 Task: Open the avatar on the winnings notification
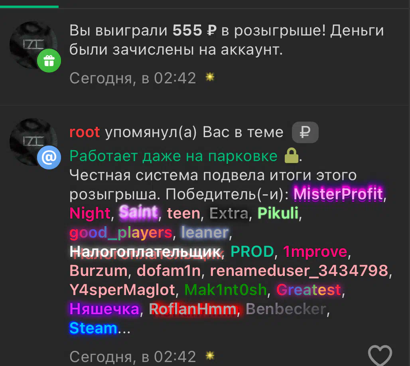click(x=33, y=45)
